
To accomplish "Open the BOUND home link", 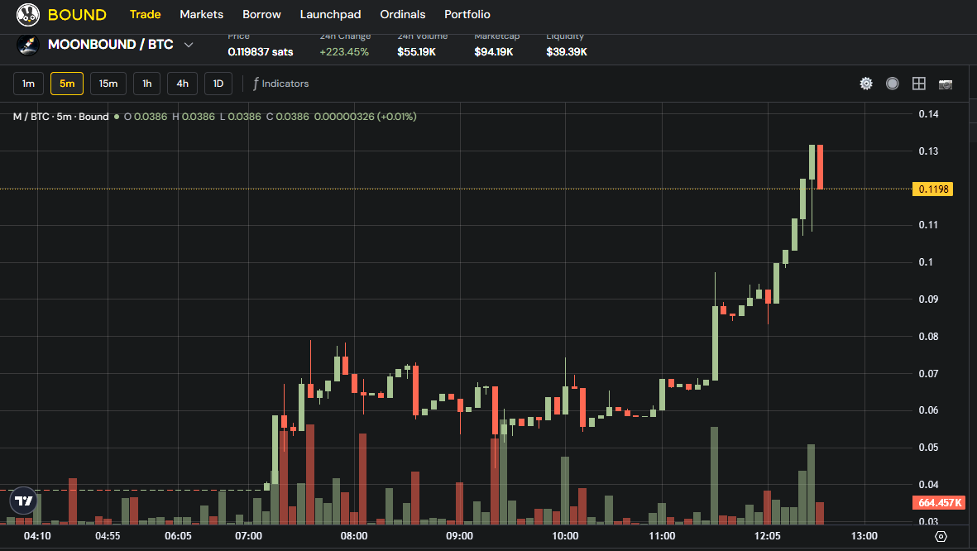I will pos(77,14).
